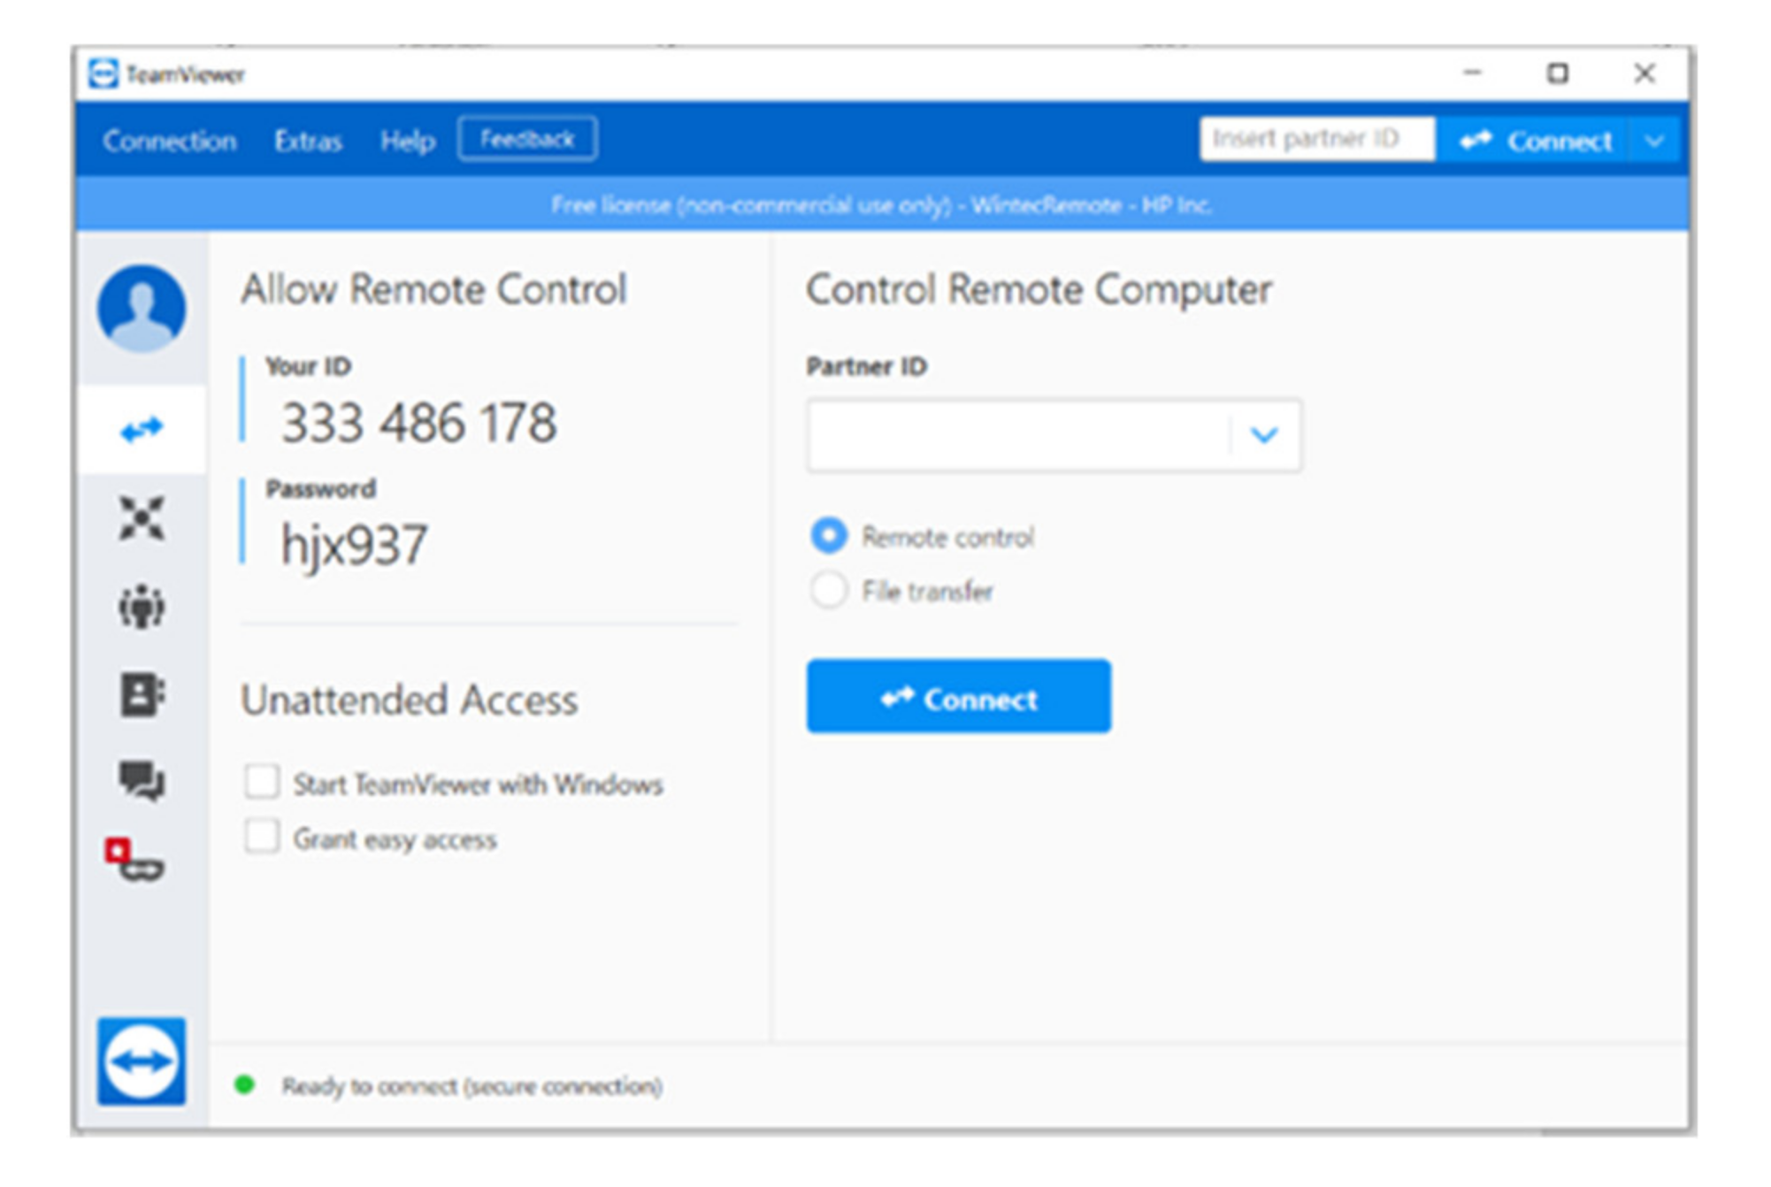This screenshot has height=1187, width=1771.
Task: Select the Remote control radio option
Action: click(829, 536)
